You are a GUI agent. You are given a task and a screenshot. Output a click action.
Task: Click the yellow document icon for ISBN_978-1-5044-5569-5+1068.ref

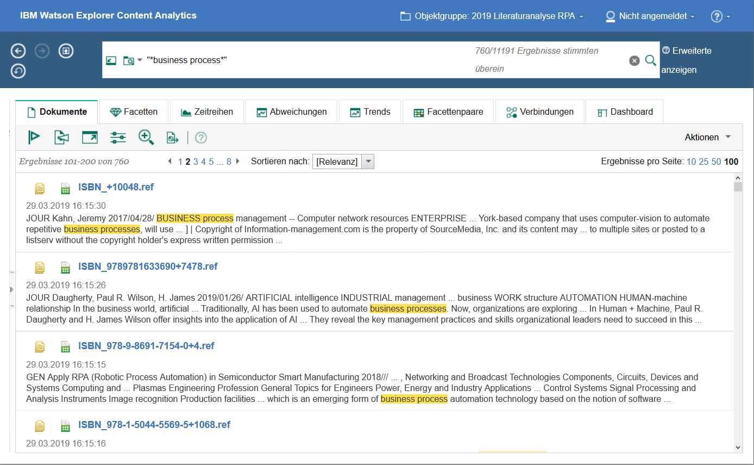coord(40,426)
